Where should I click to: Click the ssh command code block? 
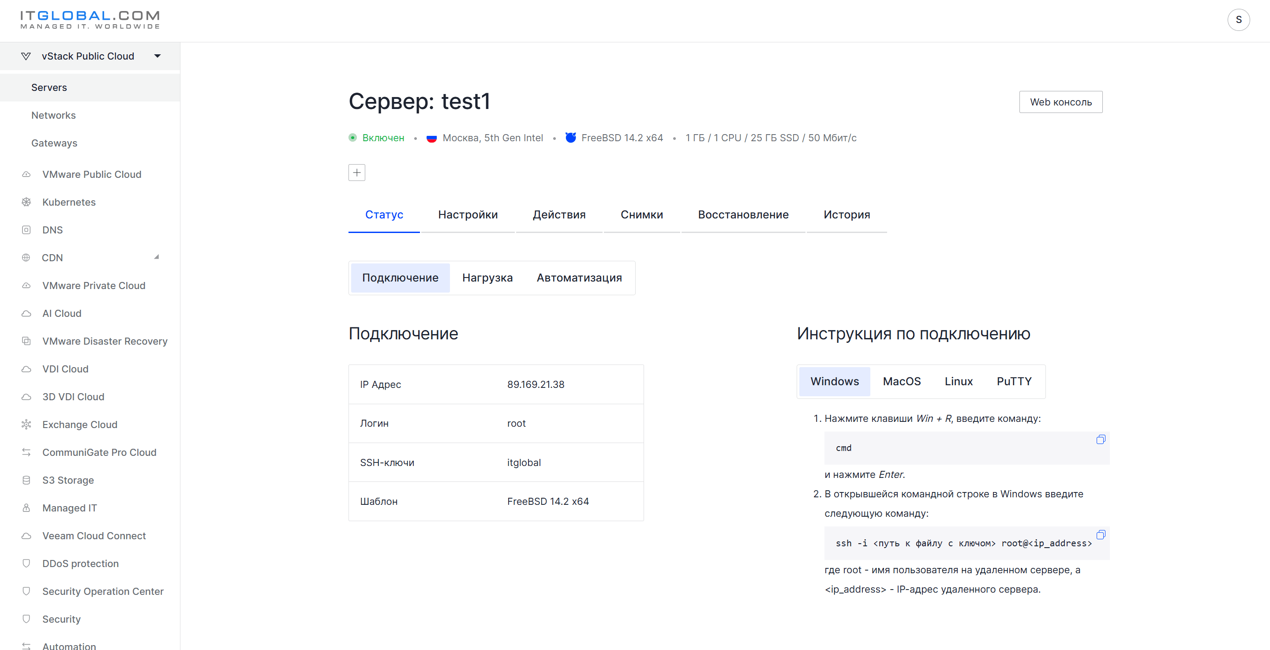[x=967, y=544]
